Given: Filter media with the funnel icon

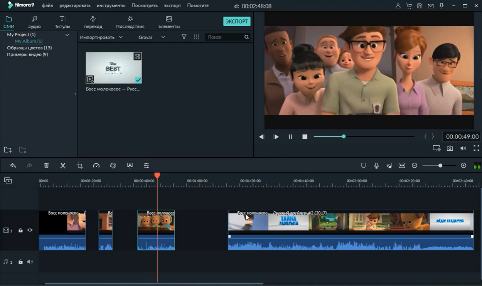Looking at the screenshot, I should pos(184,37).
